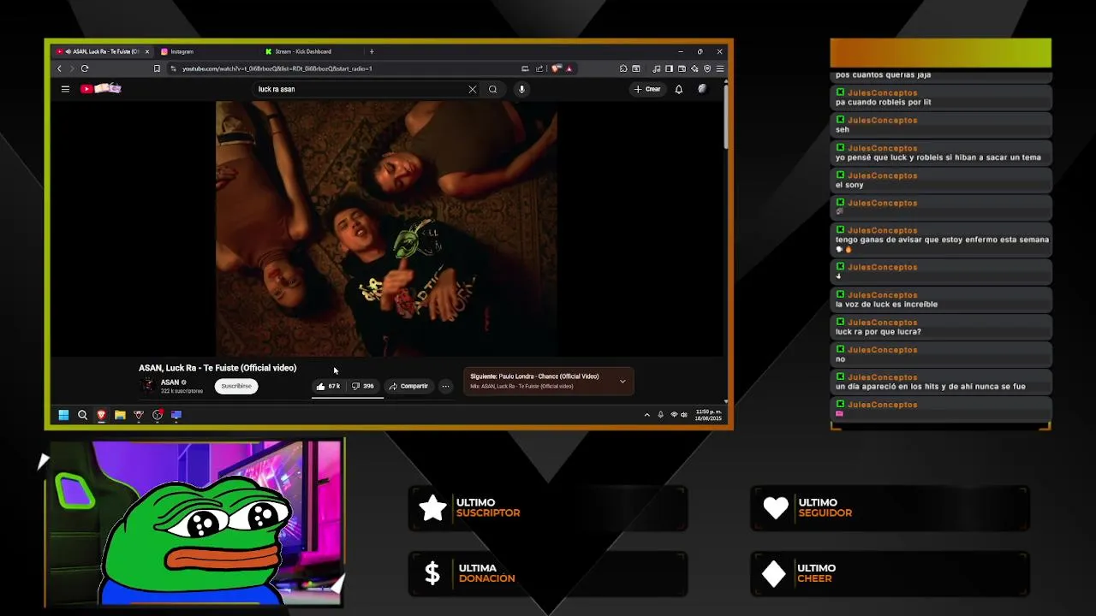Viewport: 1096px width, 616px height.
Task: Click the Crear button
Action: [x=647, y=89]
